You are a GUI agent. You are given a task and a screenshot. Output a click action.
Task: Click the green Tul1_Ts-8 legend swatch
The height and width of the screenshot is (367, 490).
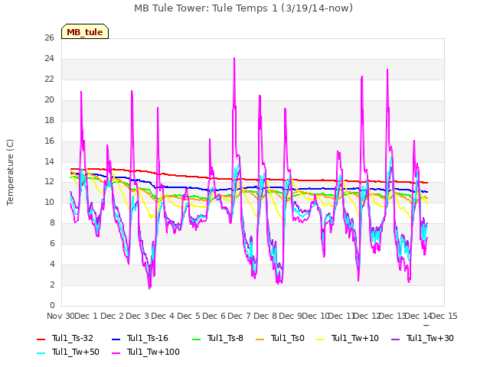(x=196, y=339)
